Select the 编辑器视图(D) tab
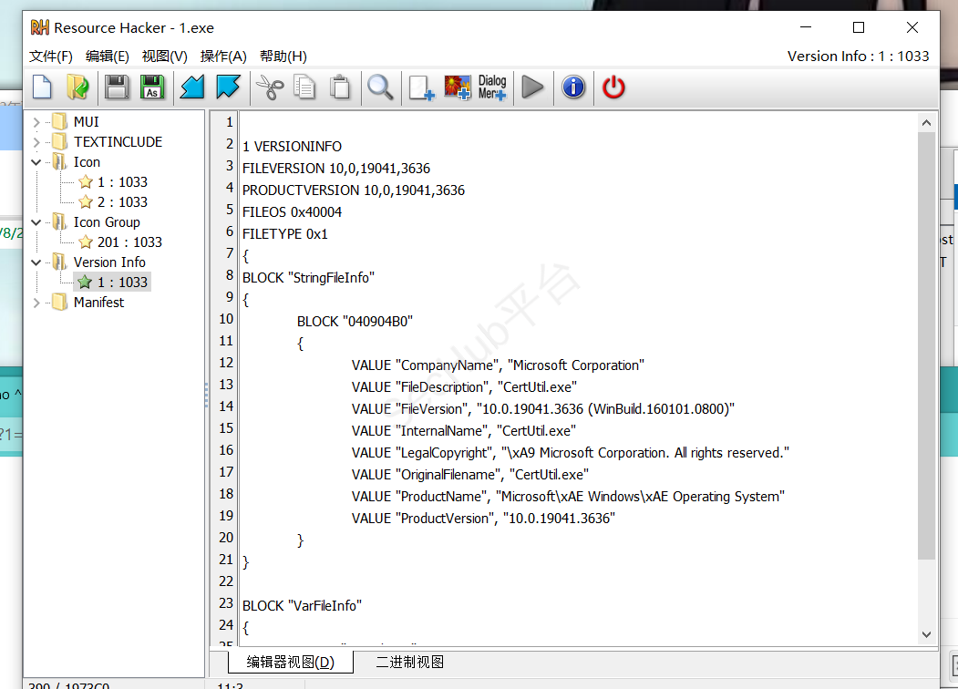The height and width of the screenshot is (689, 958). tap(290, 663)
